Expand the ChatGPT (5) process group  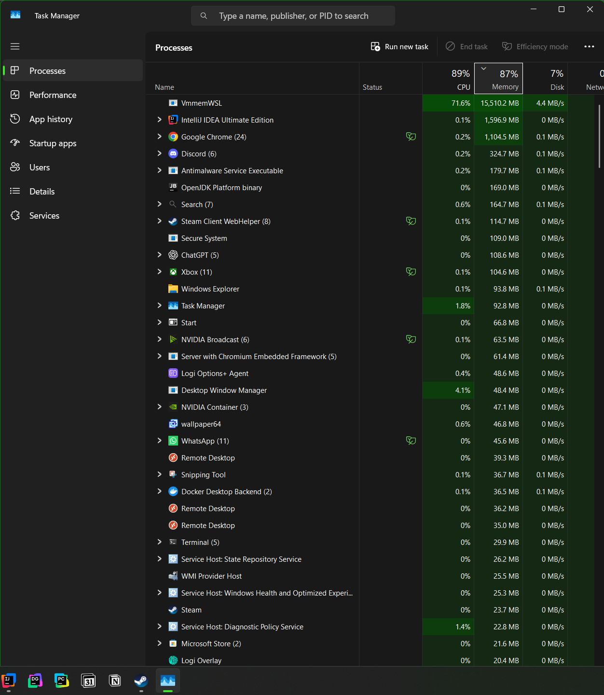click(x=159, y=254)
